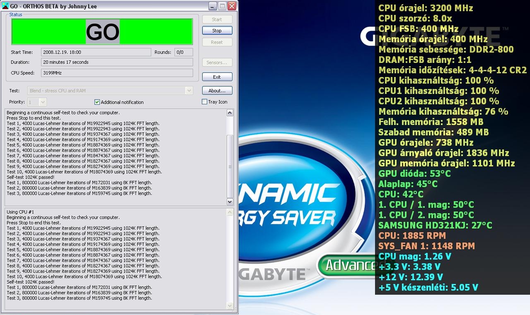Click the Rounds value field

coord(184,52)
